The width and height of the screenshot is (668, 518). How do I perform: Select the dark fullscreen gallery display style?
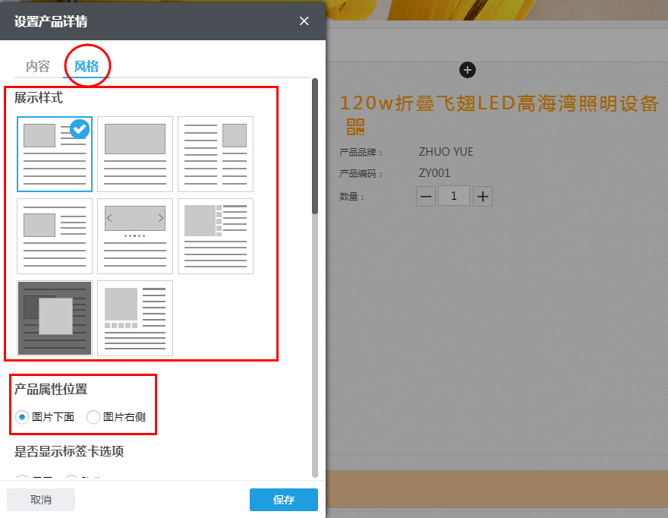tap(55, 317)
